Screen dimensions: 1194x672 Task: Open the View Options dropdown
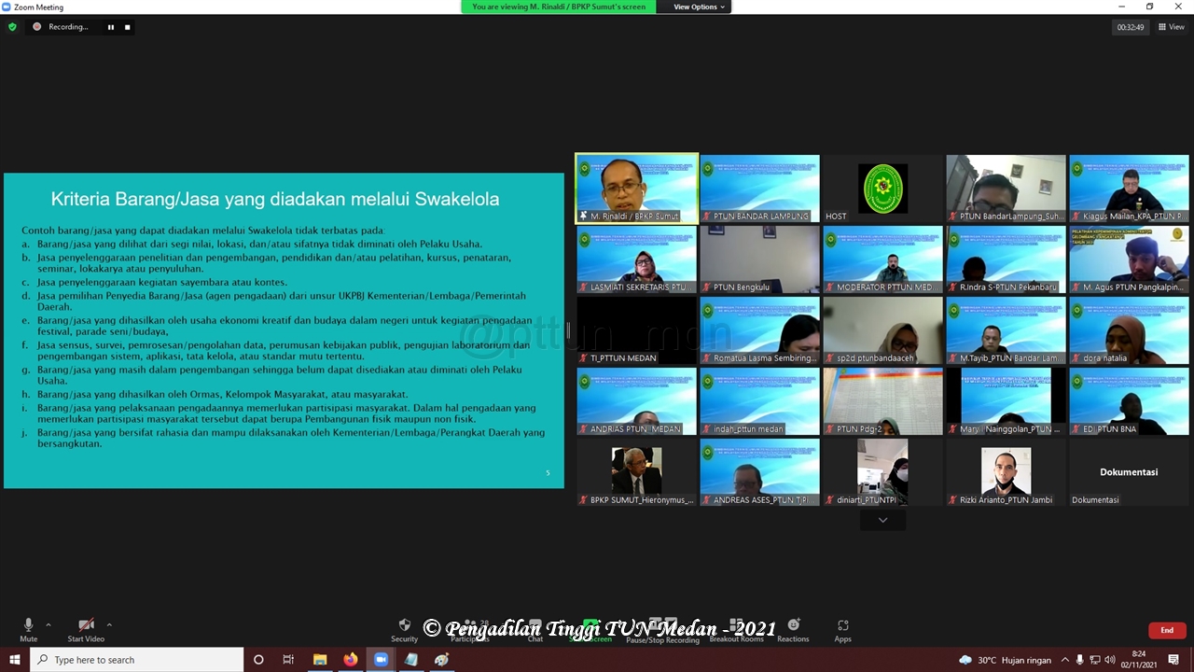tap(699, 7)
